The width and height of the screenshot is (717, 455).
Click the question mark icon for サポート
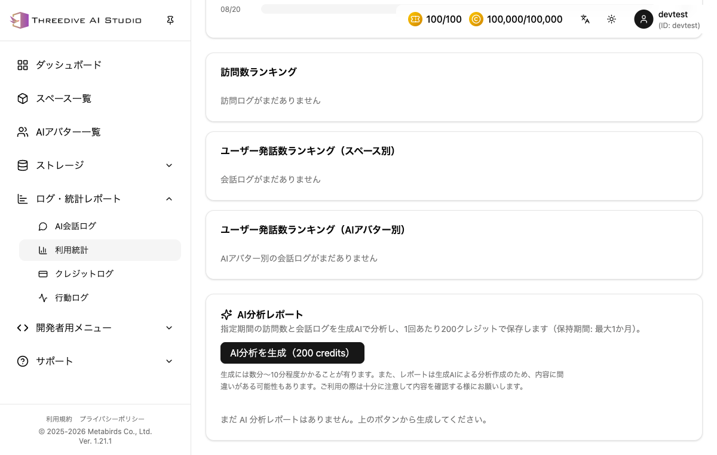pos(23,361)
